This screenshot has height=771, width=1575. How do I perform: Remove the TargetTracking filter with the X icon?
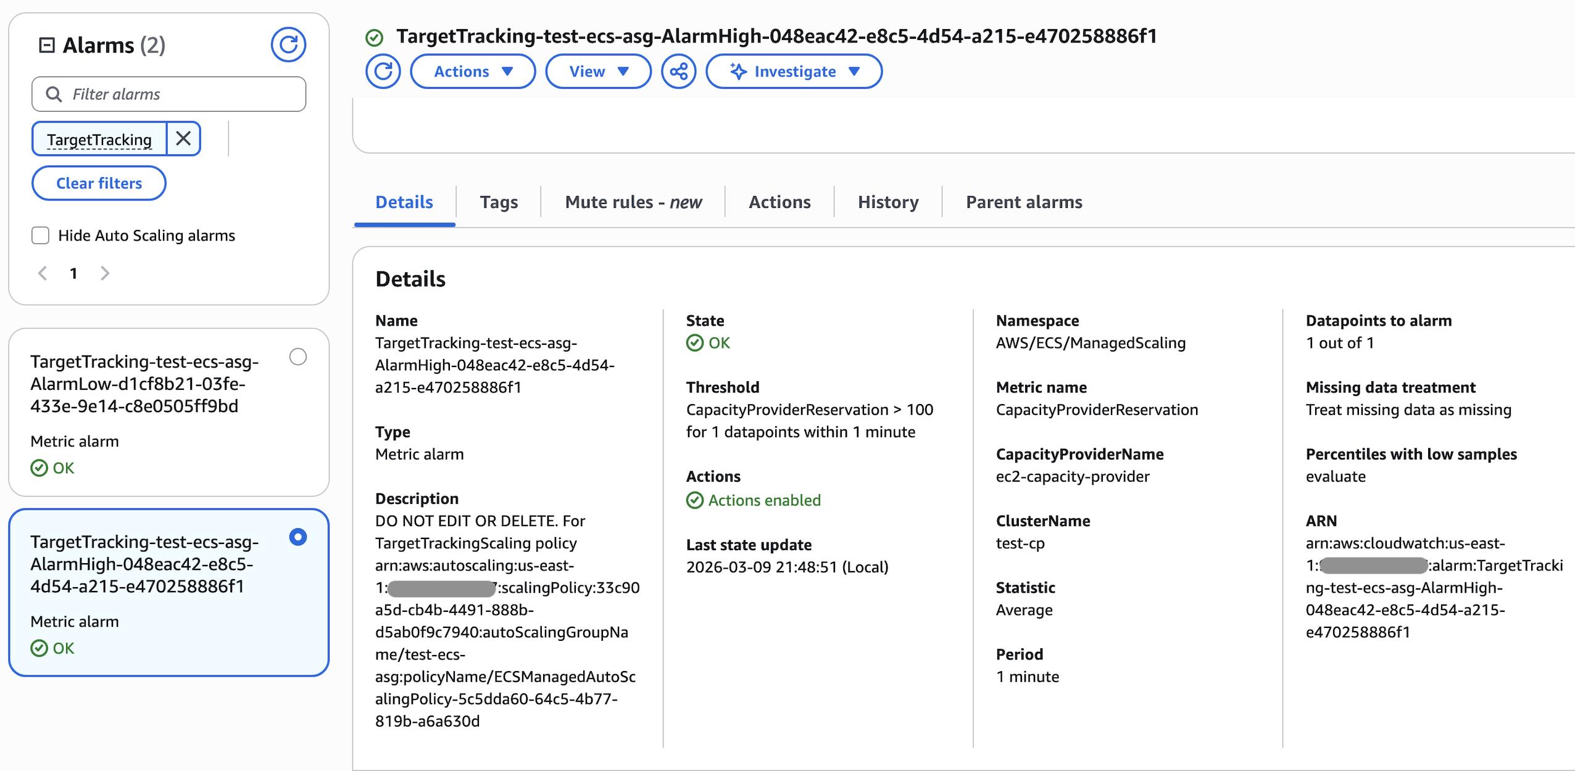(x=183, y=139)
